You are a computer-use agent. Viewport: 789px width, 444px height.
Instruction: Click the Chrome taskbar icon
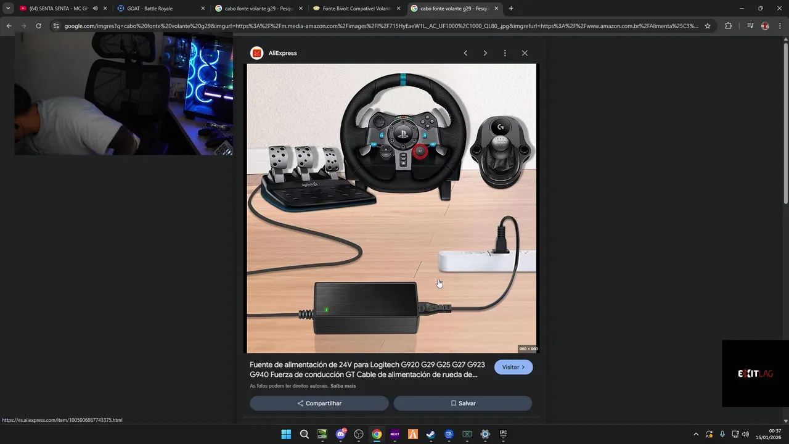tap(377, 434)
